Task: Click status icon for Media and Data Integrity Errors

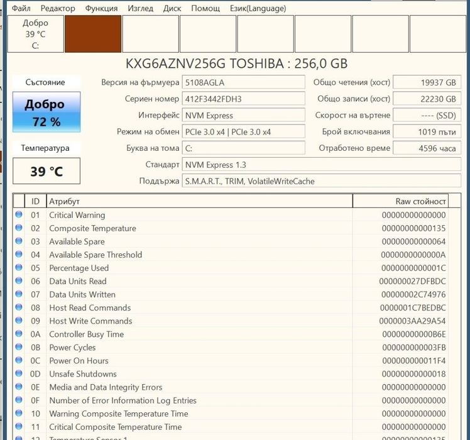Action: click(x=19, y=387)
